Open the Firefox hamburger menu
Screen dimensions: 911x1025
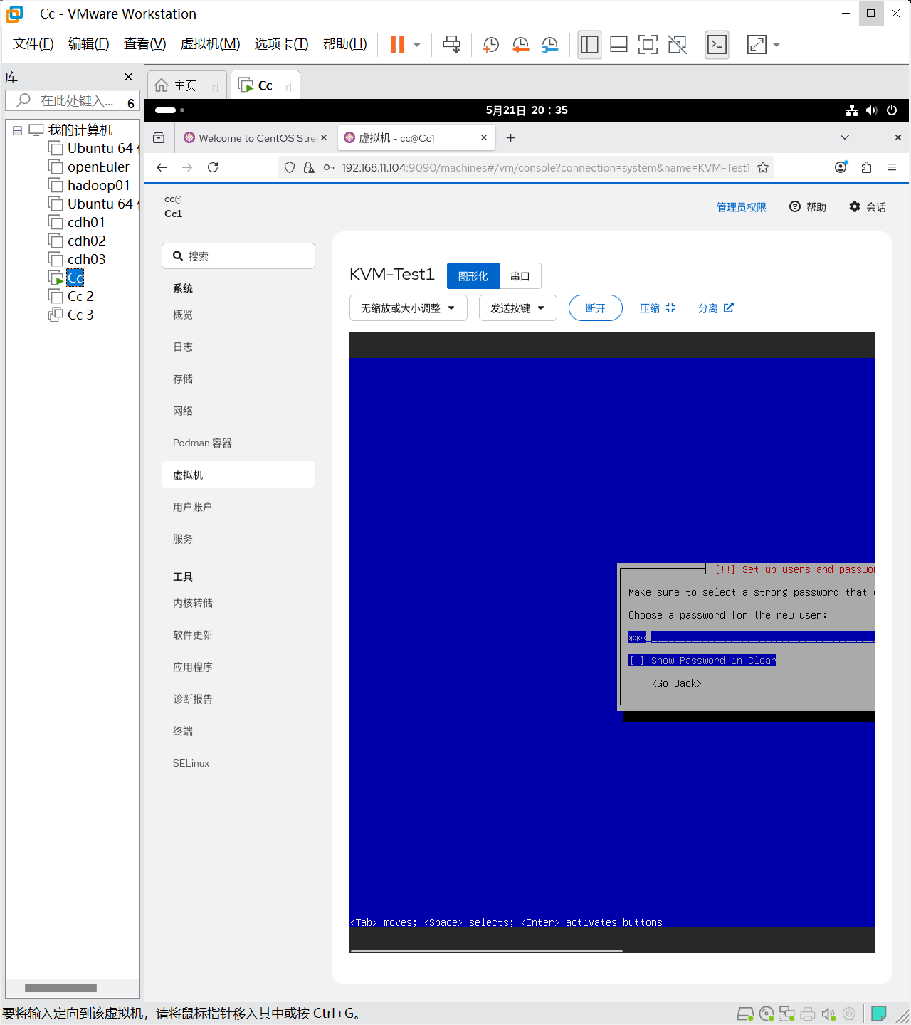892,167
